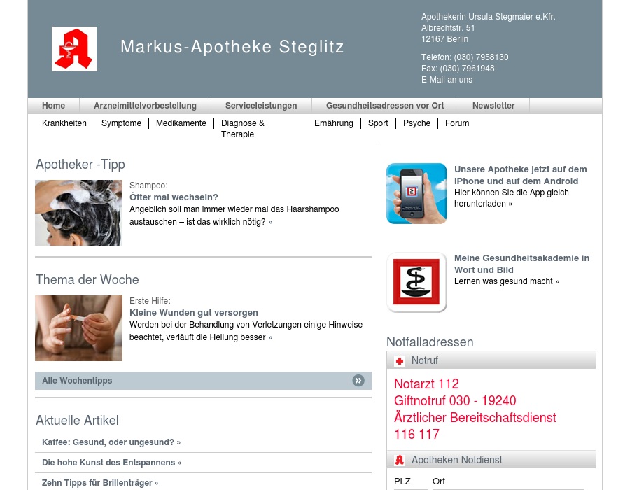
Task: Open the wound bandage thumbnail image
Action: click(x=78, y=328)
